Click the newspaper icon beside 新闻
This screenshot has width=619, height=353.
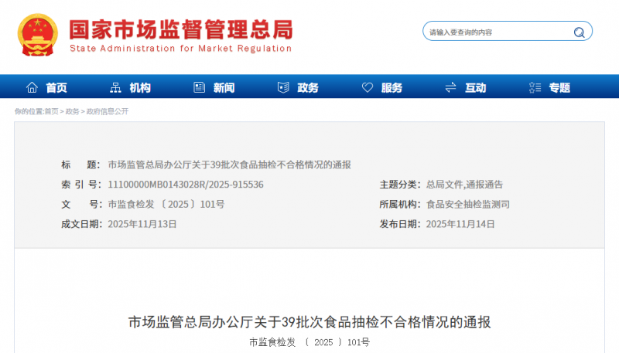(200, 87)
